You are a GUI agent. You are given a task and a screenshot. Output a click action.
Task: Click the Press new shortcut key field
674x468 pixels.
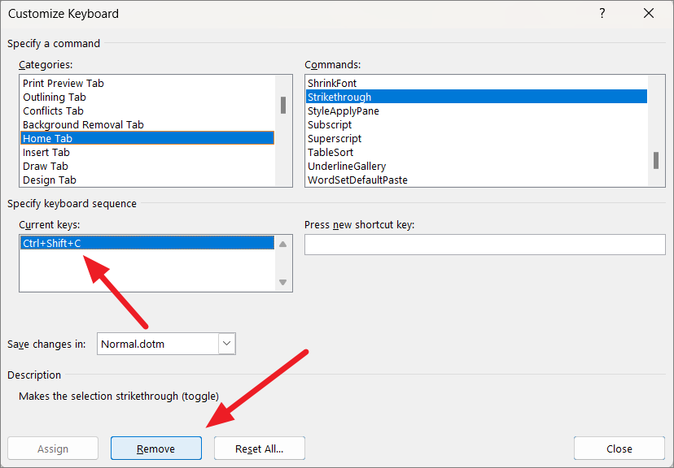click(x=484, y=245)
